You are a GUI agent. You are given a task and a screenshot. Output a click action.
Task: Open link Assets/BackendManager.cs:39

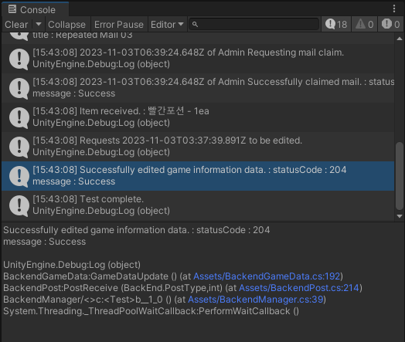(256, 300)
